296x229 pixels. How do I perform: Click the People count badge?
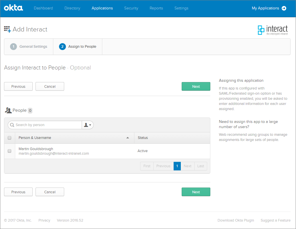[30, 111]
